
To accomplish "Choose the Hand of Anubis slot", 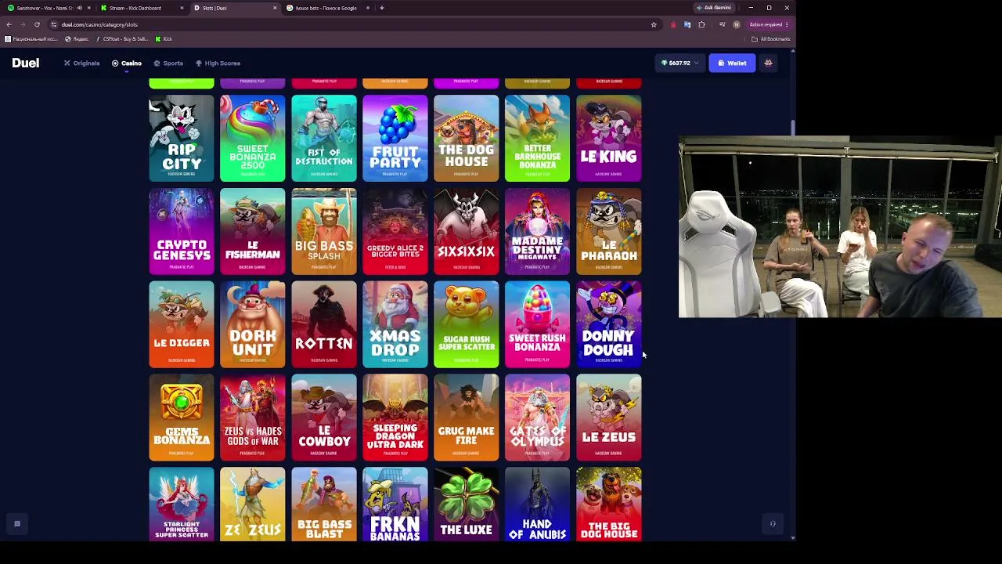I will (538, 504).
